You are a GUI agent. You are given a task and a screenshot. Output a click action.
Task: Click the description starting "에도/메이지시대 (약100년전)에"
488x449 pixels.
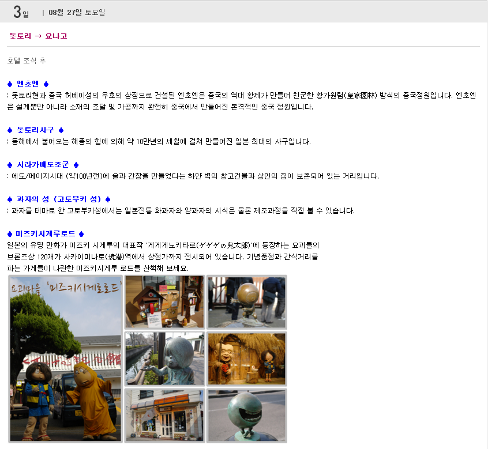(x=193, y=176)
